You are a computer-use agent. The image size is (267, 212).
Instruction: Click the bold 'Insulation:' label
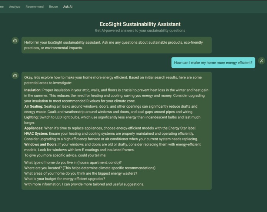point(33,90)
